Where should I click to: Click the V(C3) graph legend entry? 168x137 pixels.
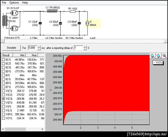pos(158,62)
